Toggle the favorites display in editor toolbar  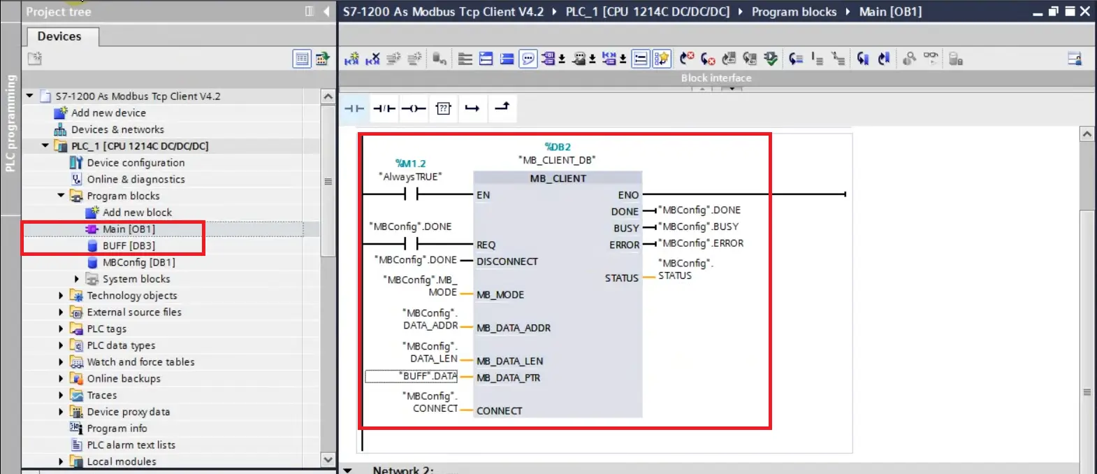pos(662,59)
